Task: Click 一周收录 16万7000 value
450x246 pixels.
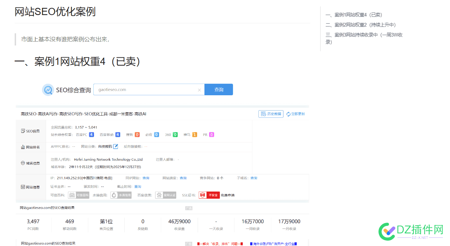Action: point(253,221)
